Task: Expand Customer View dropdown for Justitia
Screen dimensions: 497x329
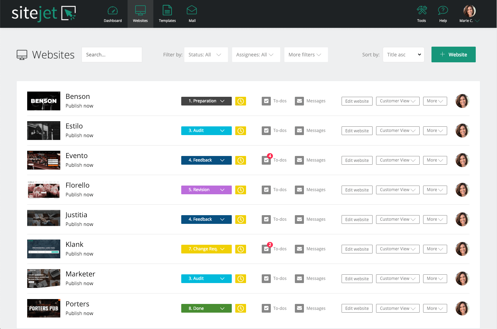Action: tap(397, 220)
